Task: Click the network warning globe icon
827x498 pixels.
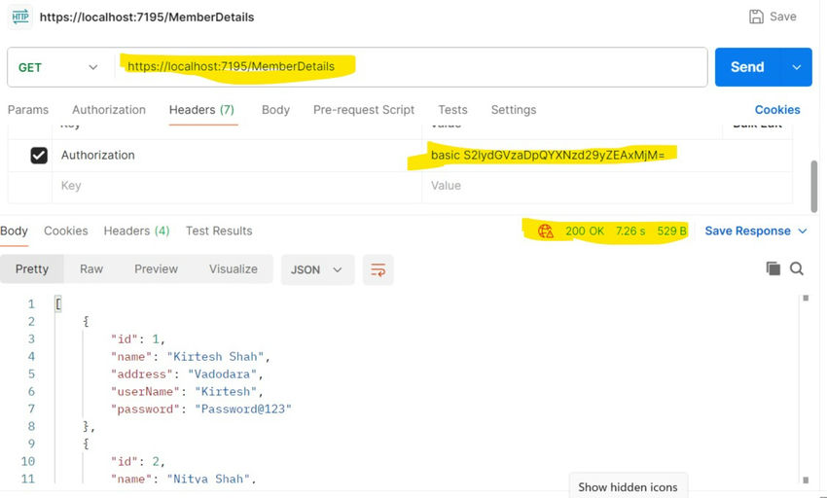Action: point(546,231)
